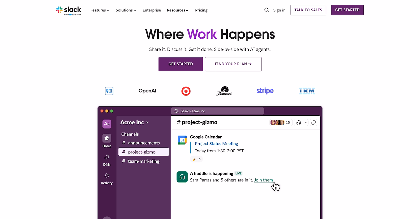Click the # project-gizmo channel title
This screenshot has height=219, width=420.
coord(197,122)
